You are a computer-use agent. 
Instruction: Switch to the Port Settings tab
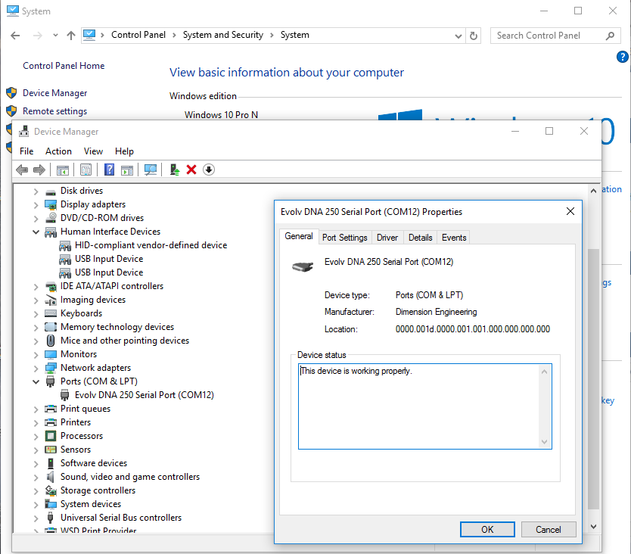(x=344, y=238)
